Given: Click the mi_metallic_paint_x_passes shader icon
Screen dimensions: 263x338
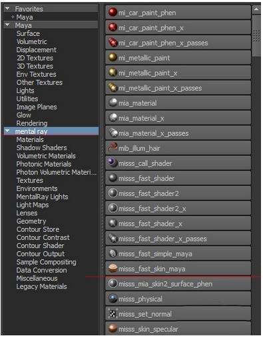Looking at the screenshot, I should [113, 87].
